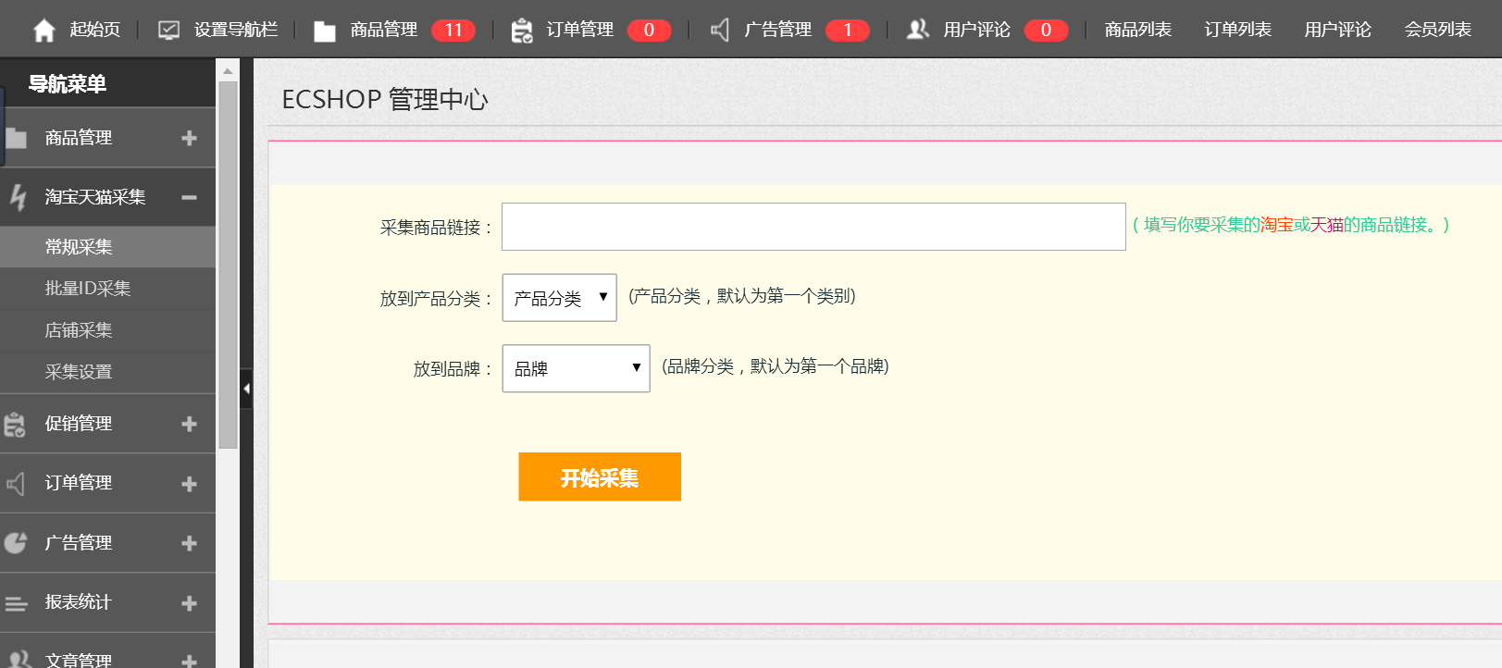The image size is (1502, 668).
Task: Expand 文章管理 with its plus icon
Action: point(190,661)
